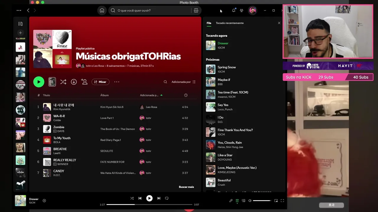Skip to previous track
This screenshot has width=378, height=212.
(140, 198)
